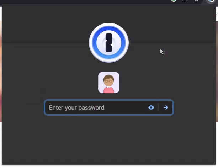Click empty dark area of the 1Password popup
The height and width of the screenshot is (168, 218).
click(109, 141)
